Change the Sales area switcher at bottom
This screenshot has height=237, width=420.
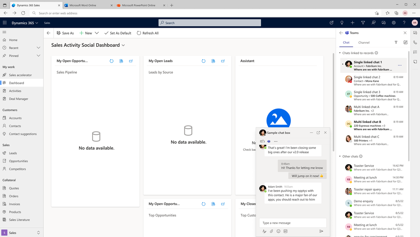coord(21,233)
